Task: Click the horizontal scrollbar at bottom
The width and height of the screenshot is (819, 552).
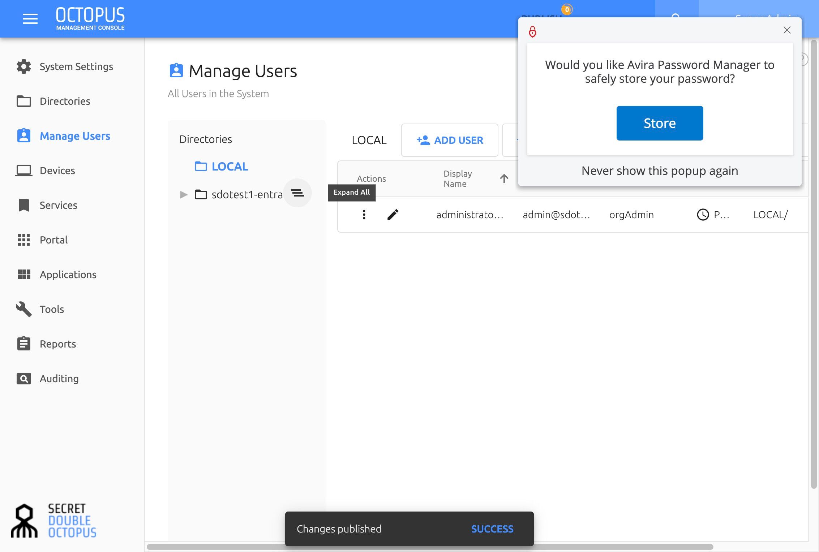Action: click(x=430, y=547)
